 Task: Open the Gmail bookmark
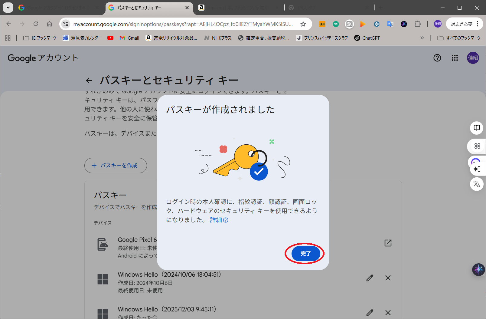tap(129, 38)
